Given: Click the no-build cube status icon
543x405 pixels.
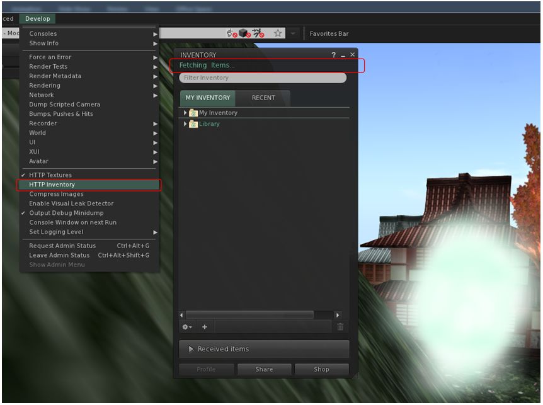Looking at the screenshot, I should 244,33.
